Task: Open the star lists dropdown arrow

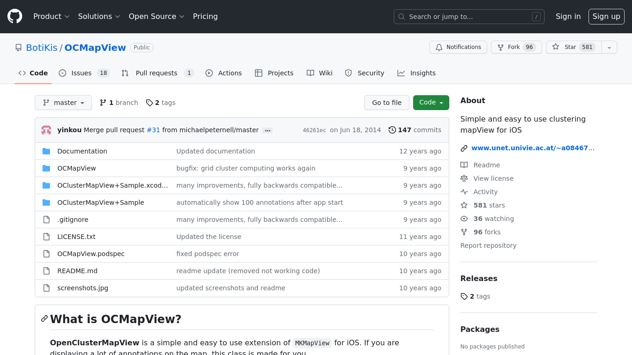Action: [x=609, y=47]
